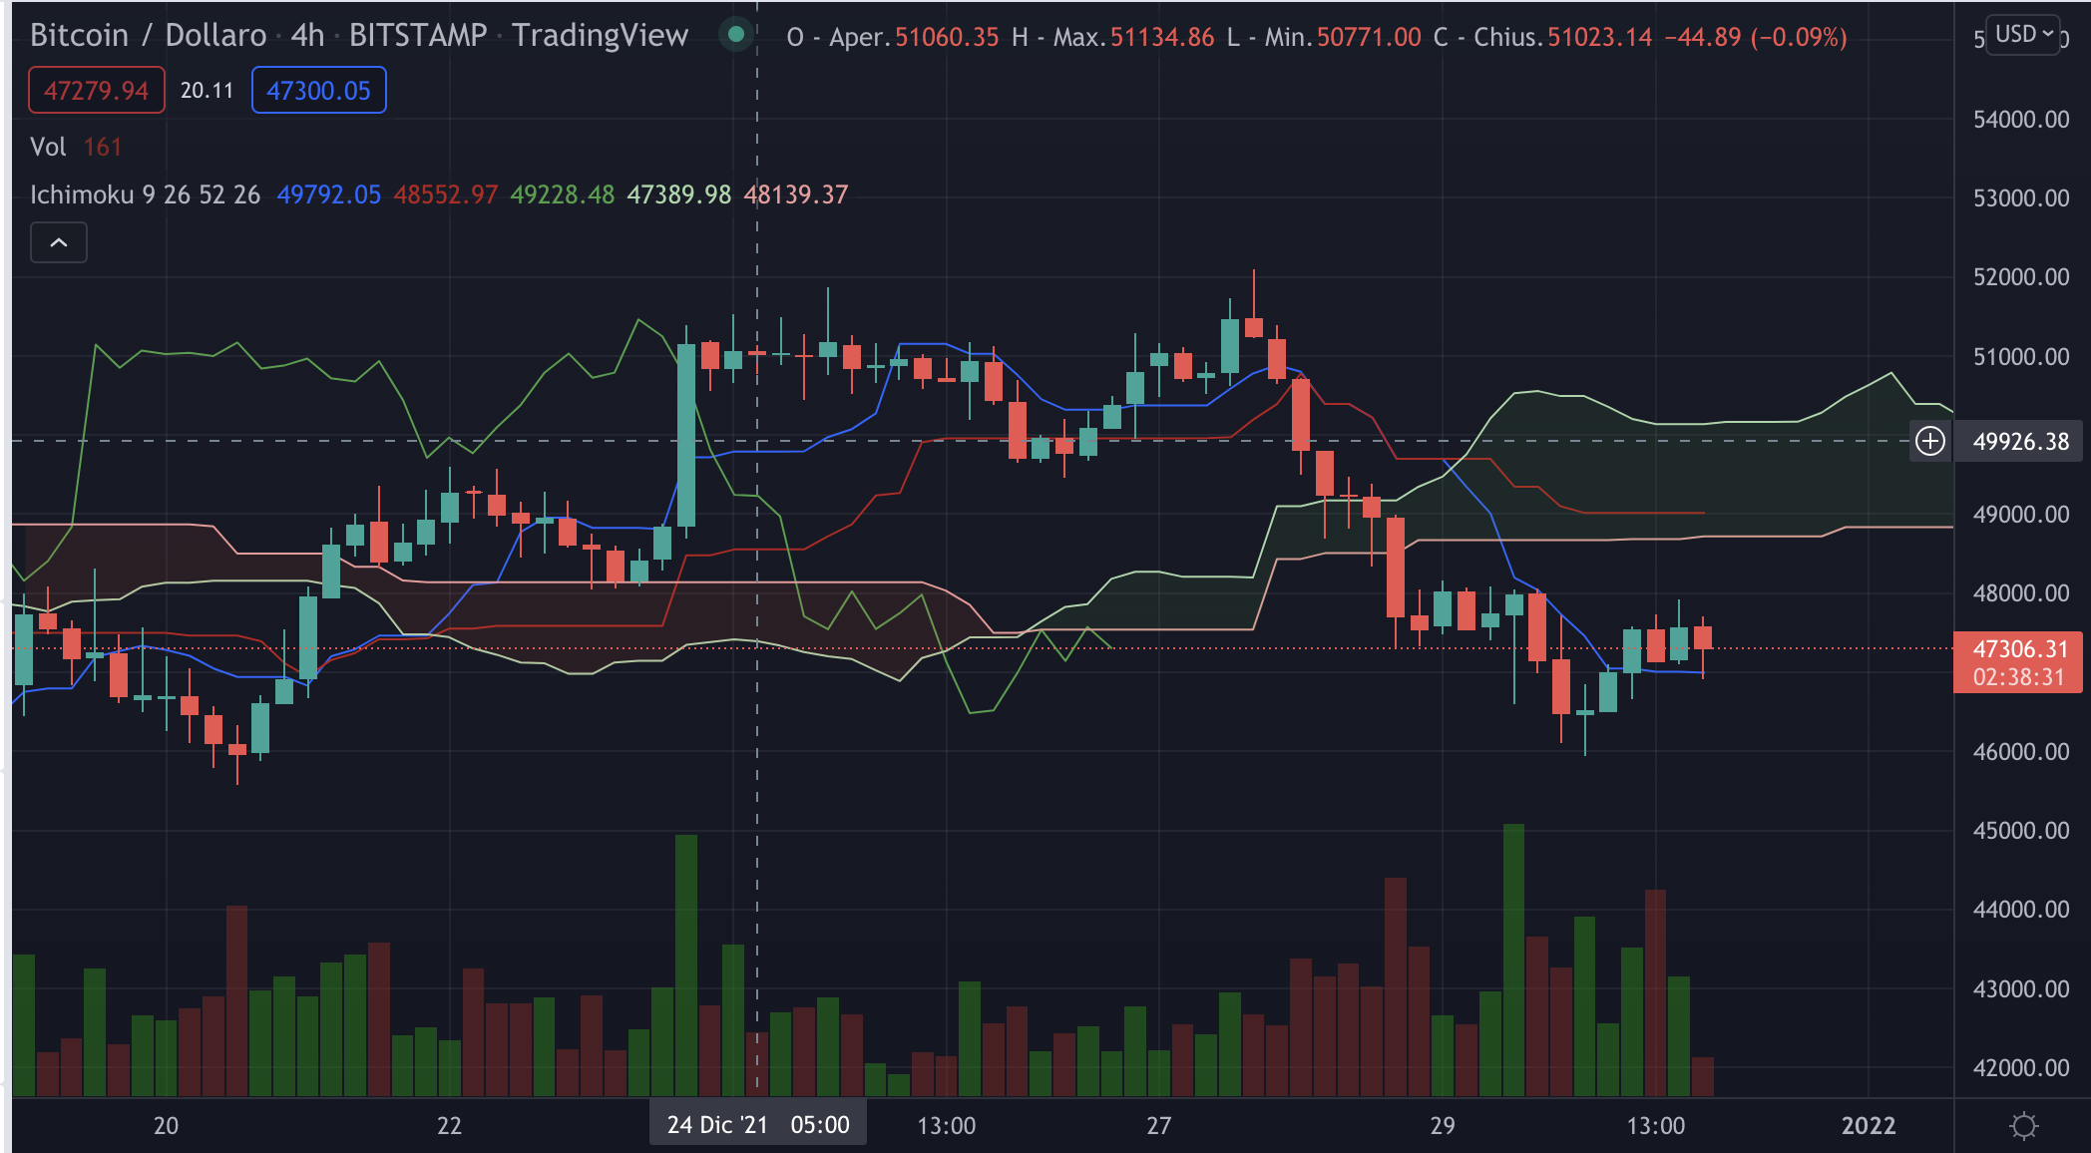Click the opening price value 51060.35

[947, 38]
